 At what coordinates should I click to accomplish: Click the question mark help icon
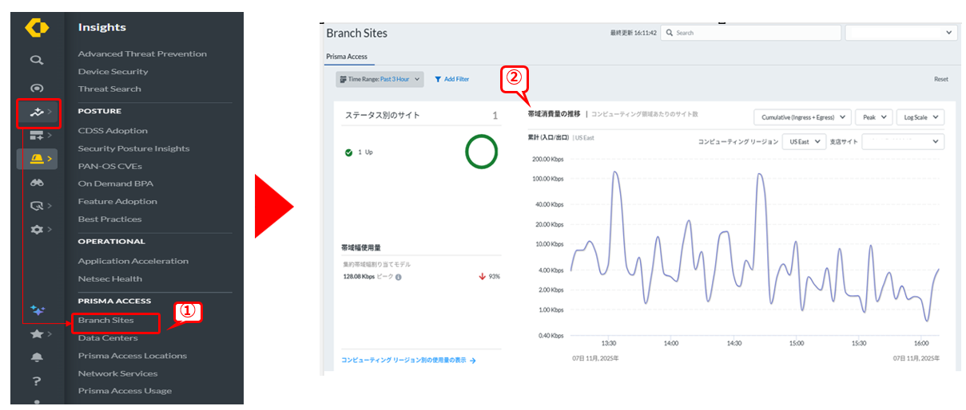(36, 381)
